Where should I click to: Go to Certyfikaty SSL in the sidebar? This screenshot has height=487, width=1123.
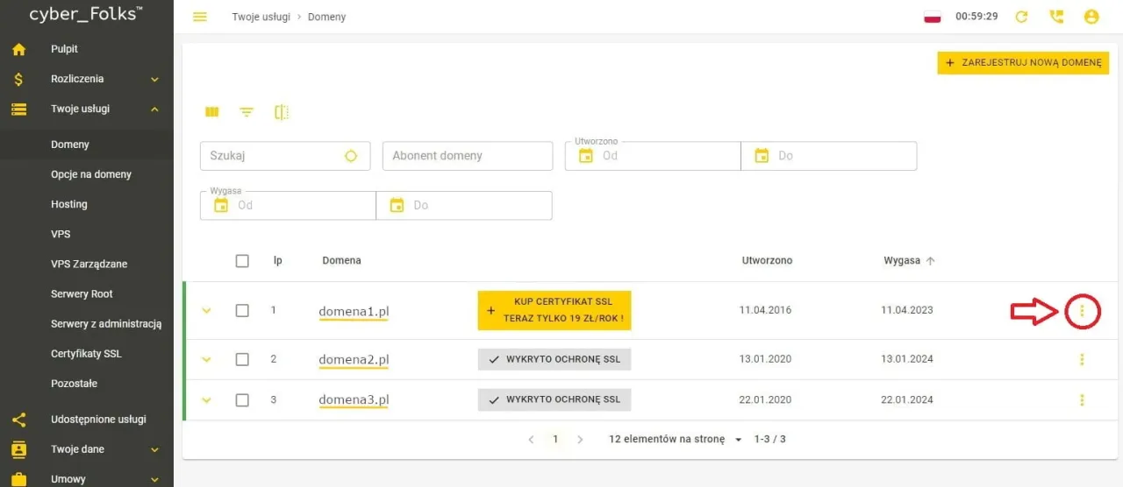[x=86, y=354]
